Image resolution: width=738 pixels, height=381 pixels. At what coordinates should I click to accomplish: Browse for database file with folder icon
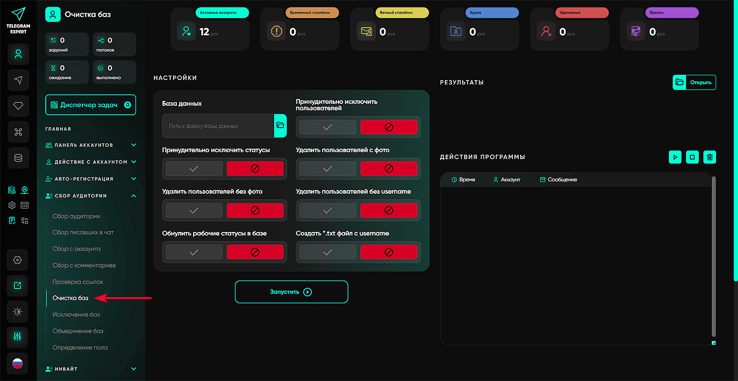pyautogui.click(x=280, y=125)
